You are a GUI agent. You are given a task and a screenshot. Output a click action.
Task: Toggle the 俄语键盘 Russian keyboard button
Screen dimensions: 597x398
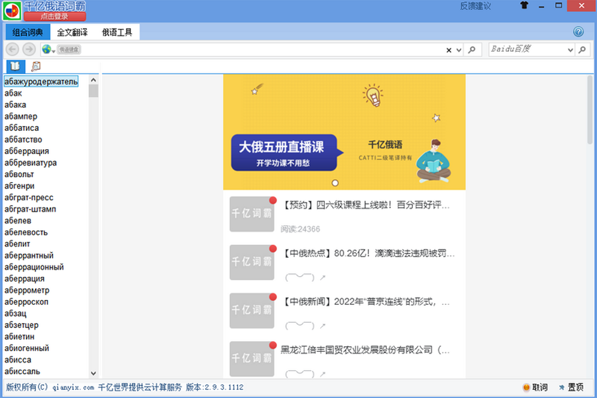[70, 49]
